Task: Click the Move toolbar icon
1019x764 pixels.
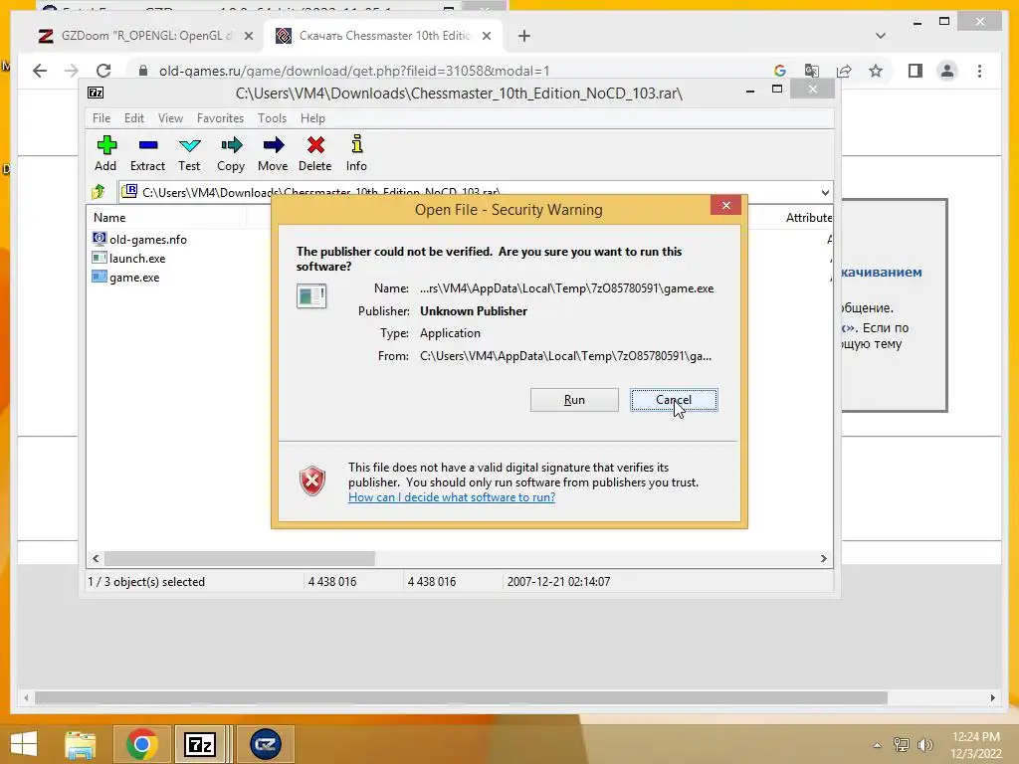Action: pyautogui.click(x=273, y=153)
